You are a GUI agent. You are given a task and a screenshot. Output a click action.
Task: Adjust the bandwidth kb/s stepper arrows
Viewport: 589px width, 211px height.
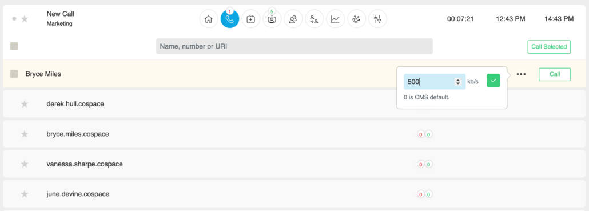pyautogui.click(x=458, y=81)
